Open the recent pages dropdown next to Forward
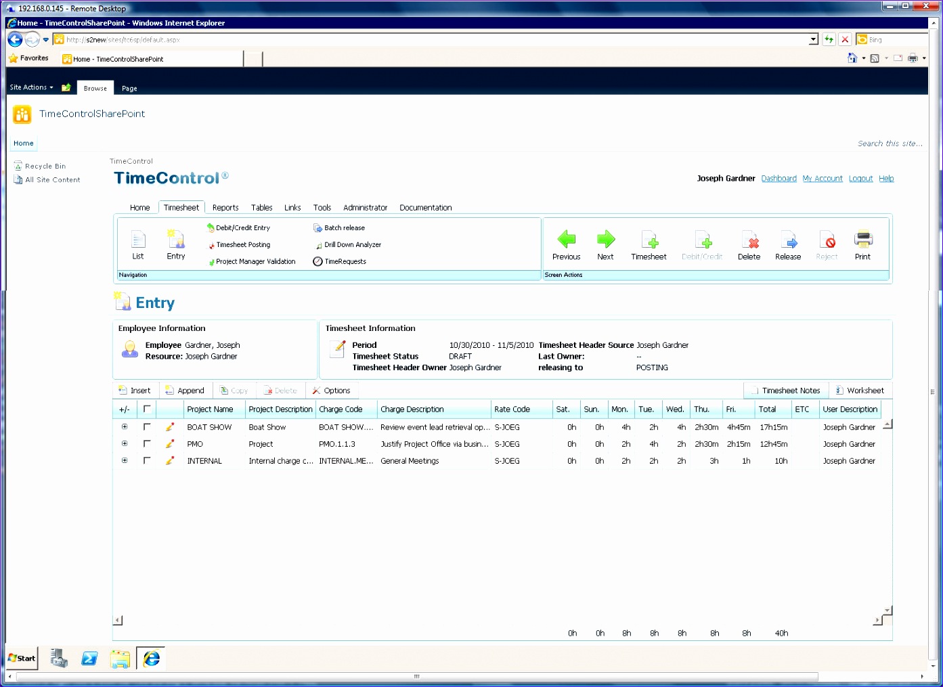 click(46, 40)
